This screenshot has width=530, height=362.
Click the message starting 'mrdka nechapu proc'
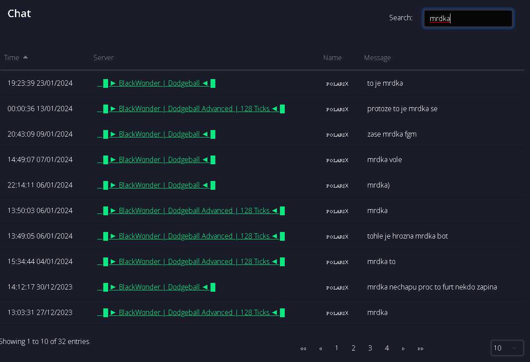[432, 287]
